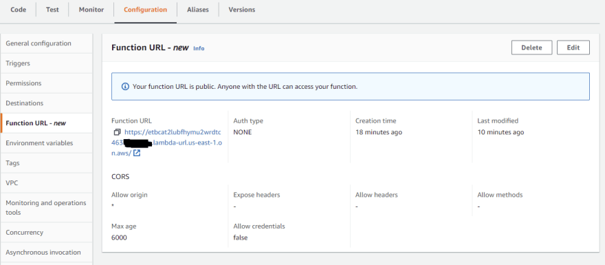
Task: Go to the Aliases tab
Action: [x=198, y=10]
